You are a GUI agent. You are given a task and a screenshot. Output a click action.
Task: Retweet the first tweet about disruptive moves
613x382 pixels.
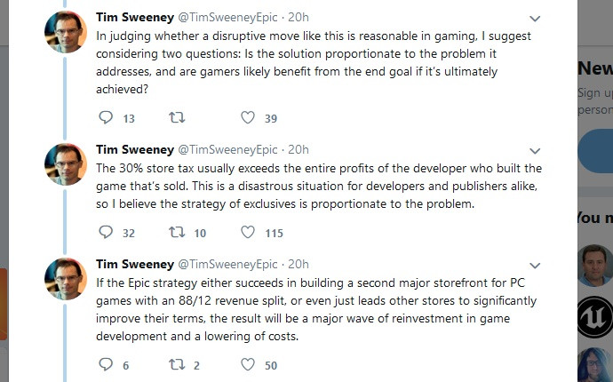176,117
